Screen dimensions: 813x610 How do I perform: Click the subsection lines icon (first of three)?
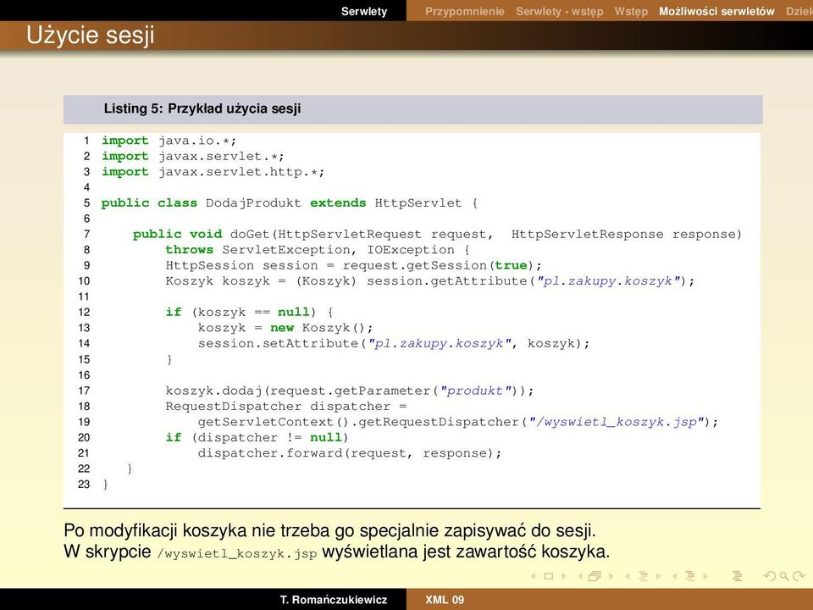(x=643, y=576)
